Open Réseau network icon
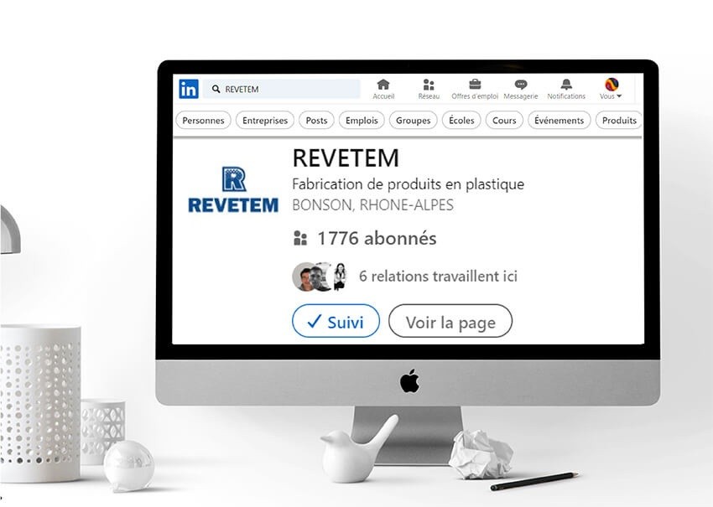The height and width of the screenshot is (507, 713). pyautogui.click(x=429, y=85)
